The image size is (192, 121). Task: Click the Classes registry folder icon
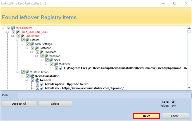click(27, 40)
